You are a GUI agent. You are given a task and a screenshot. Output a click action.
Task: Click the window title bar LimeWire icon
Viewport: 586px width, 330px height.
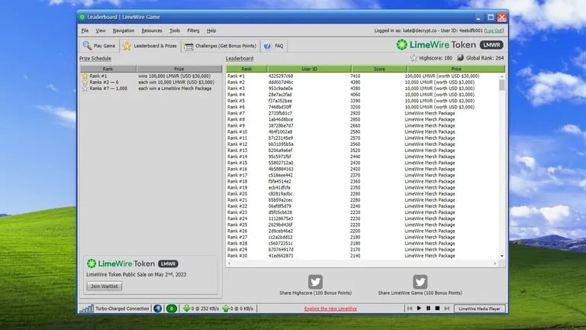point(82,17)
